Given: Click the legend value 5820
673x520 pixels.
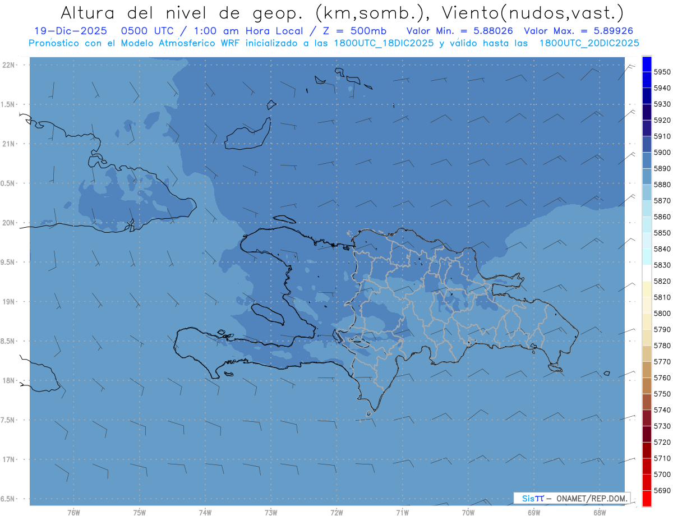Looking at the screenshot, I should coord(662,281).
